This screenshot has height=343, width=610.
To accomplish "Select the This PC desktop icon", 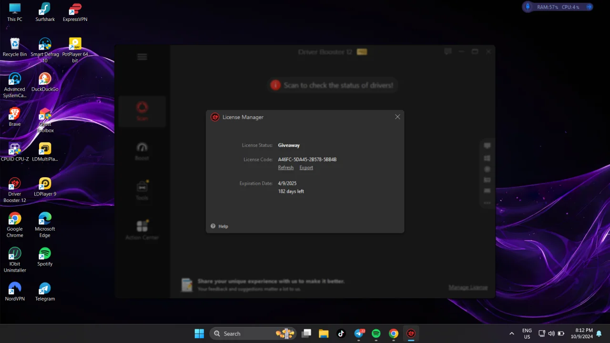I will pos(15,12).
